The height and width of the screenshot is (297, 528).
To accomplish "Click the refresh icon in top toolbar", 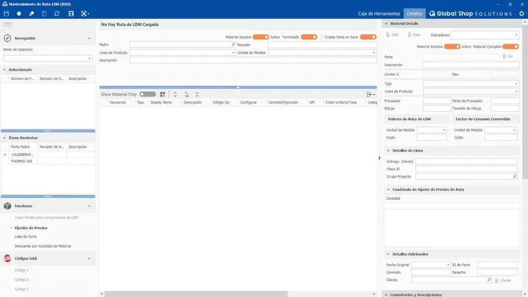I will click(57, 13).
